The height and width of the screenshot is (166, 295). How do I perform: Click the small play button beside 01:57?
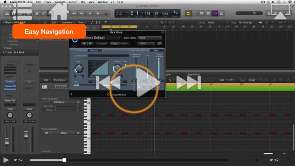(6, 160)
